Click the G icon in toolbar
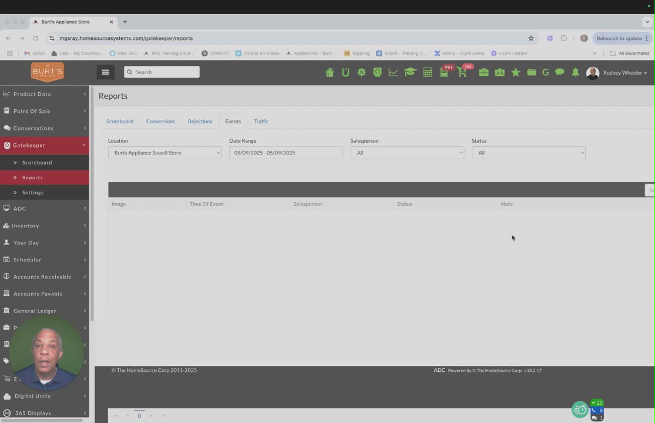Viewport: 655px width, 423px height. point(546,72)
